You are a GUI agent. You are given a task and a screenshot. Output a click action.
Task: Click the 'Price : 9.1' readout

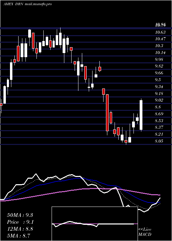point(20,222)
